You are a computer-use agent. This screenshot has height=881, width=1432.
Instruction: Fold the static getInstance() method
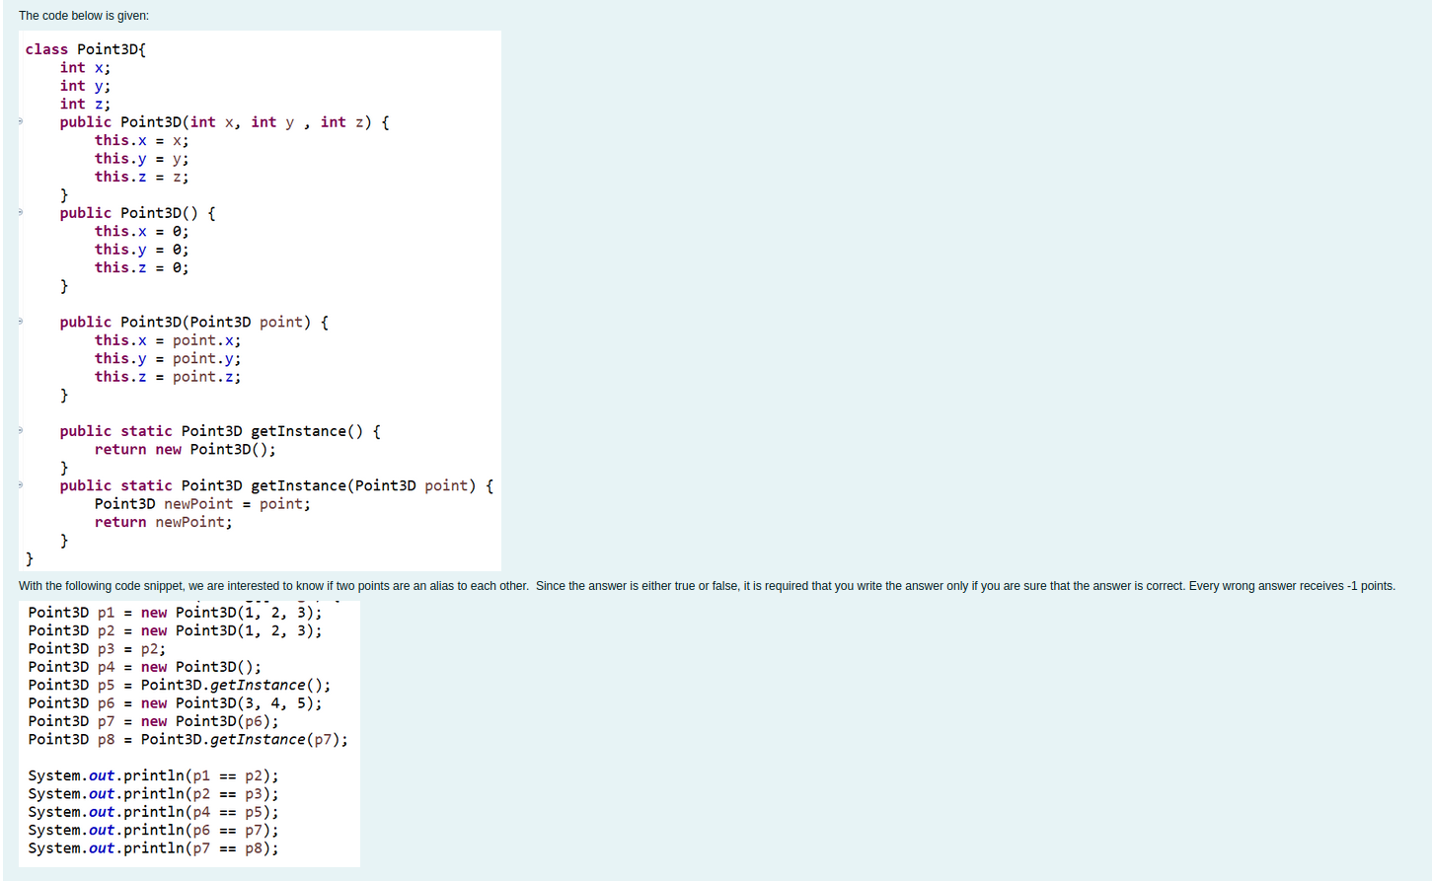20,431
